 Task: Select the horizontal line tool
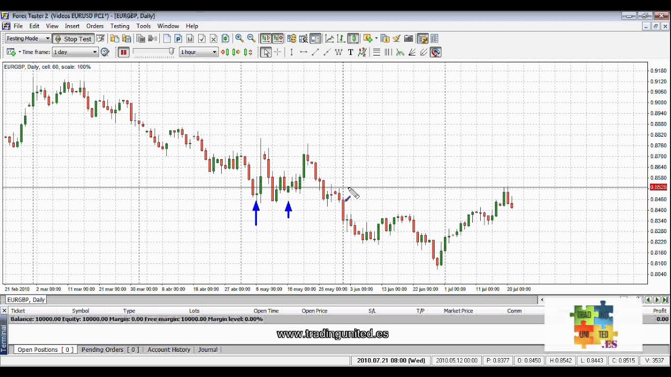pos(304,52)
